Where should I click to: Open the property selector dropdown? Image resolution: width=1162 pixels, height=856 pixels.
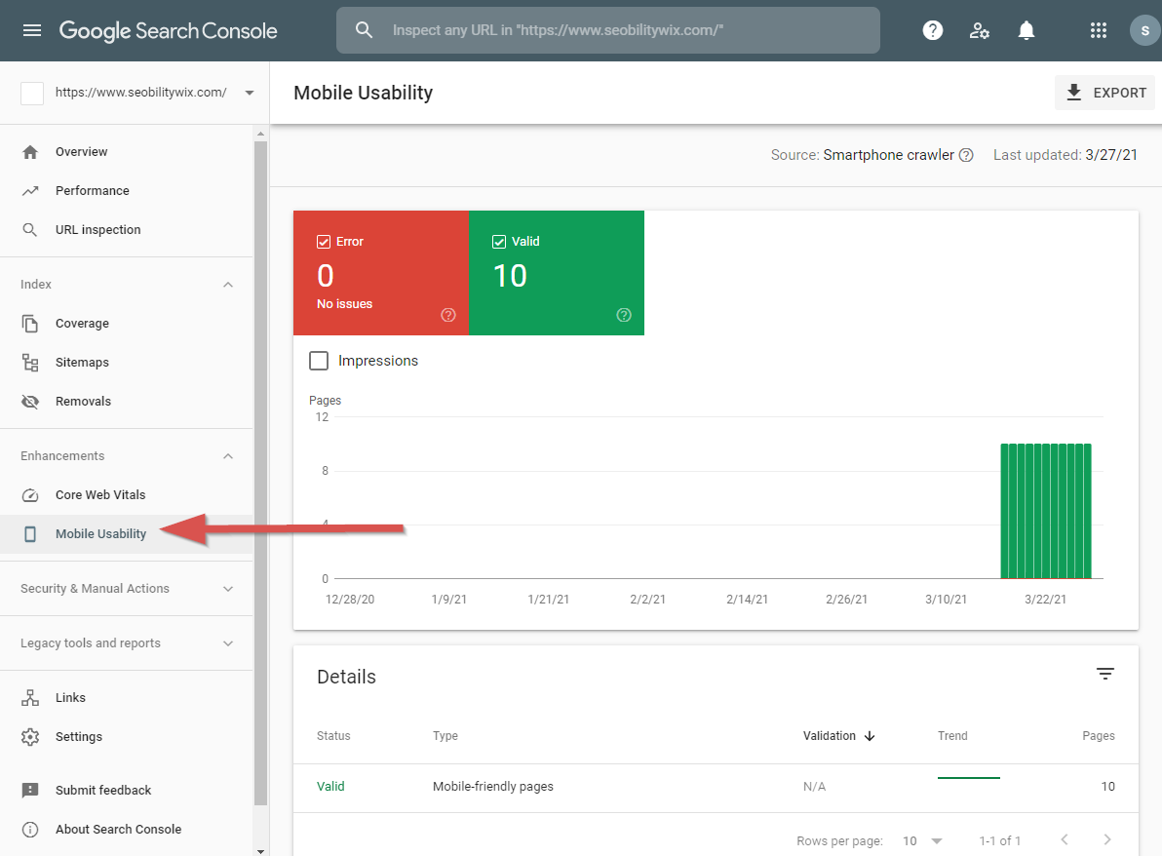coord(249,93)
